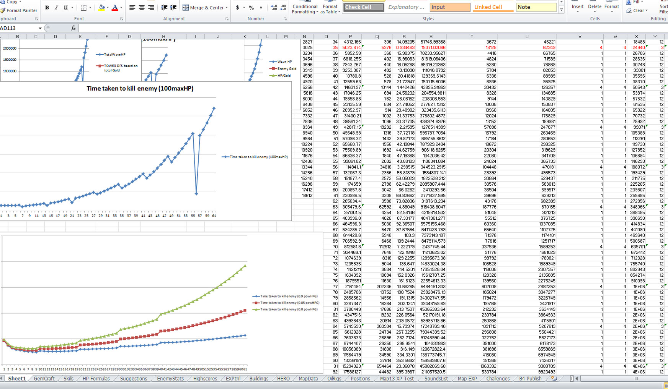Apply the yellow fill color bucket

coord(101,8)
